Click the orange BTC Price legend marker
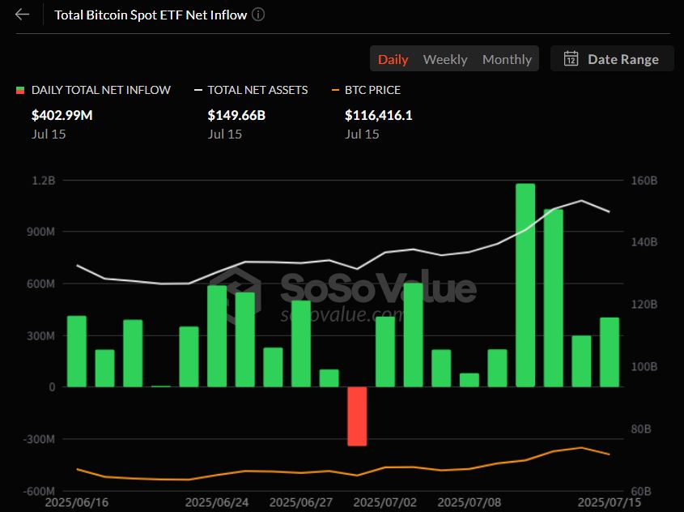 click(336, 91)
